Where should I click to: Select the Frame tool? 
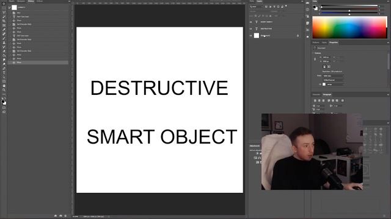pyautogui.click(x=4, y=25)
